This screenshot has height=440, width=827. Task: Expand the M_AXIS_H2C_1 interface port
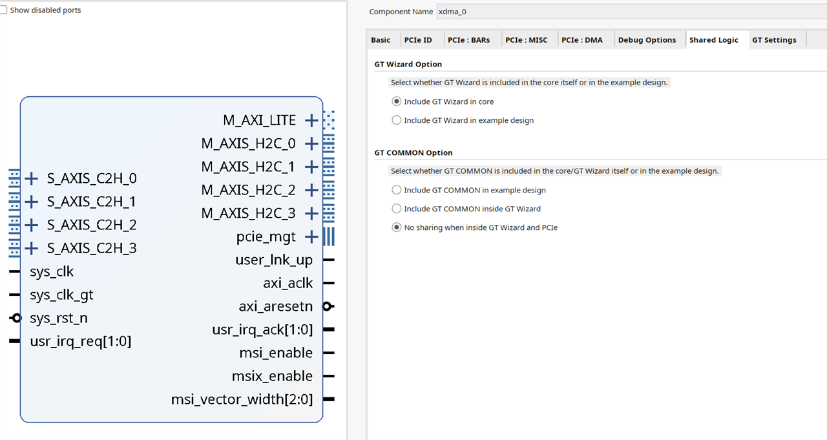pyautogui.click(x=311, y=167)
